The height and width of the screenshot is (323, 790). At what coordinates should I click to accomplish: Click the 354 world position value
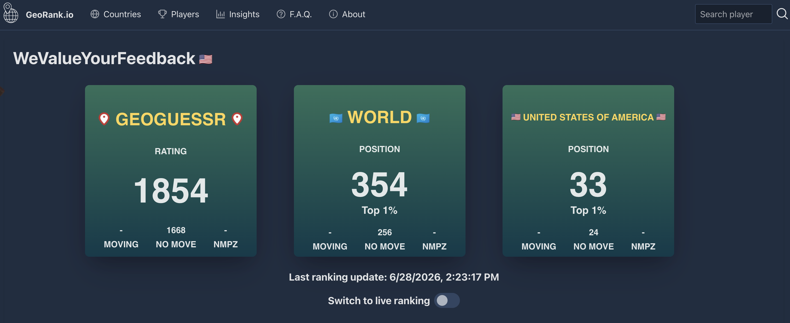pos(380,185)
